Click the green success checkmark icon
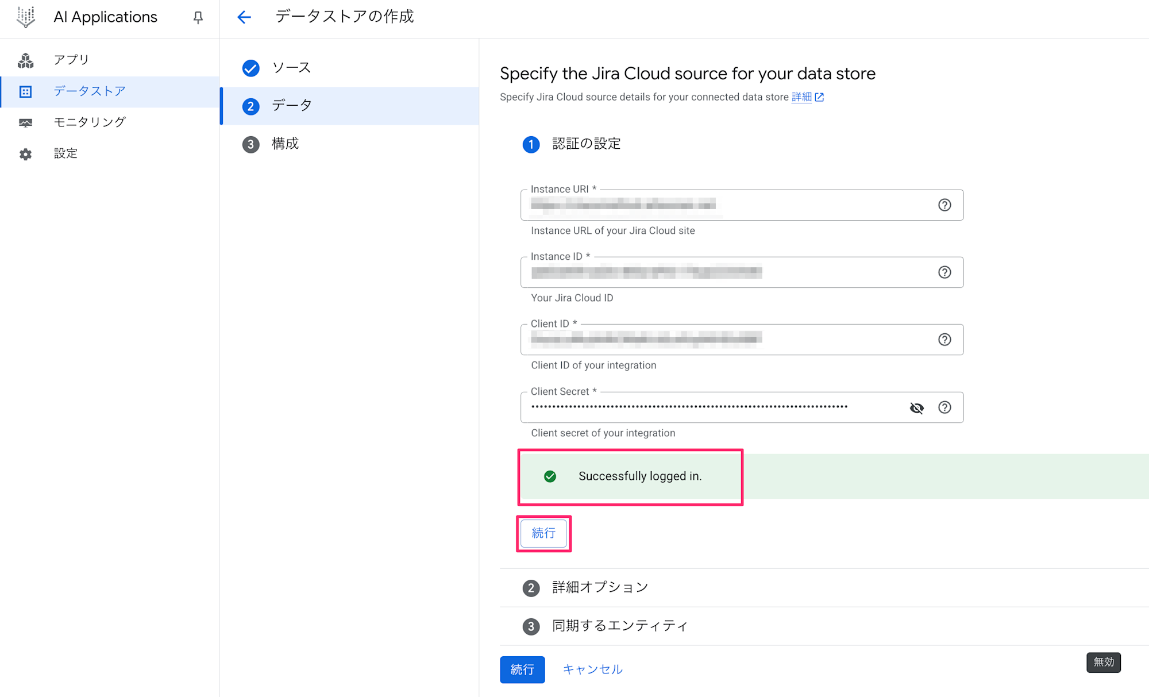 (550, 476)
